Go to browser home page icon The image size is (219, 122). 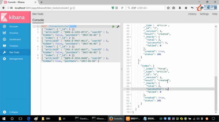click(186, 8)
